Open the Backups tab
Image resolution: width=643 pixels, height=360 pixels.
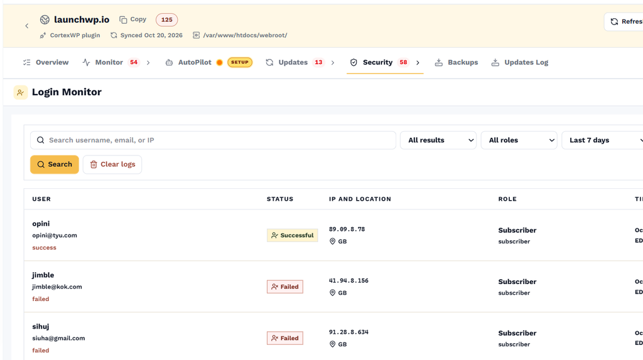[x=457, y=62]
